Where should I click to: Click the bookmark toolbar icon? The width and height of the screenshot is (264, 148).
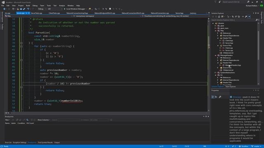110,9
